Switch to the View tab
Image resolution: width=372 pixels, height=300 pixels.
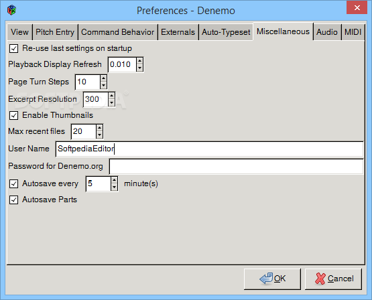19,32
